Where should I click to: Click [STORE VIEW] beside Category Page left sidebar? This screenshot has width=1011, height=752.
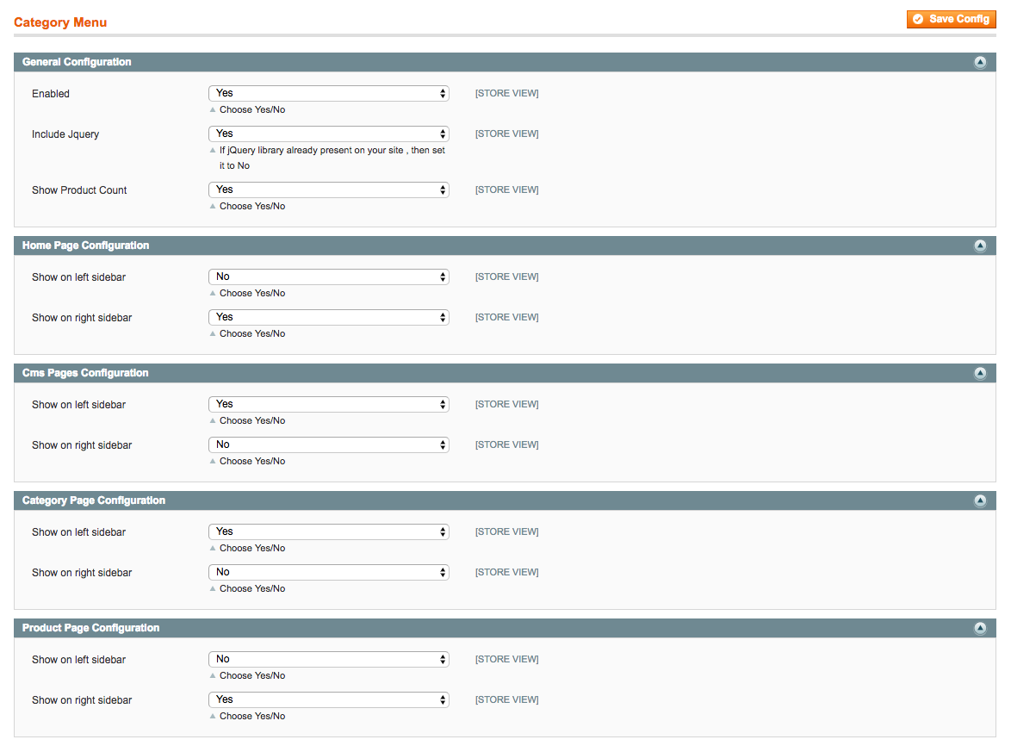point(506,532)
